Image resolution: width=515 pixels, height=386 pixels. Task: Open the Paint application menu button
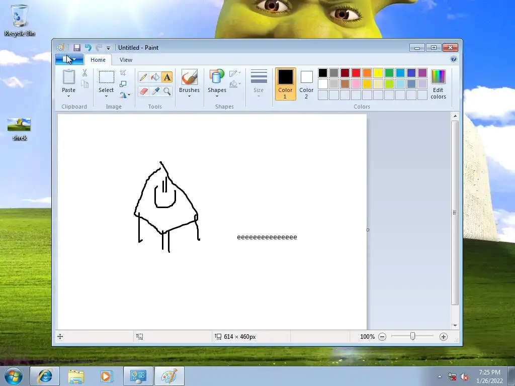(x=69, y=59)
